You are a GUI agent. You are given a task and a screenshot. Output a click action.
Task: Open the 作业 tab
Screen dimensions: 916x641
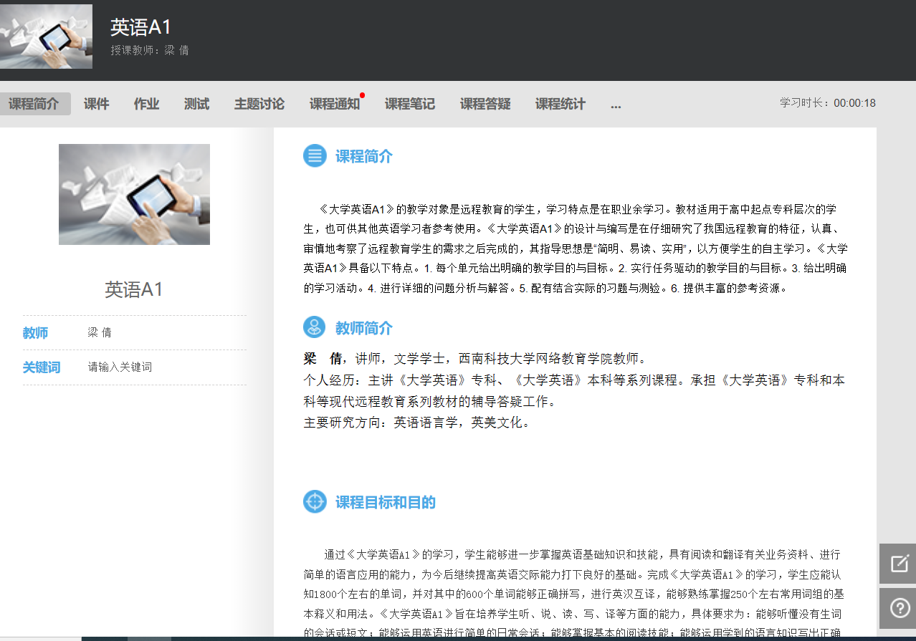coord(146,104)
